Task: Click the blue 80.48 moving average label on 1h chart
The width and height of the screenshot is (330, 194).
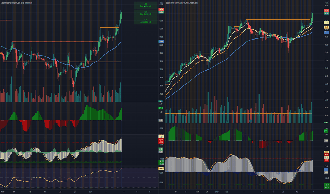Action: tap(161, 41)
